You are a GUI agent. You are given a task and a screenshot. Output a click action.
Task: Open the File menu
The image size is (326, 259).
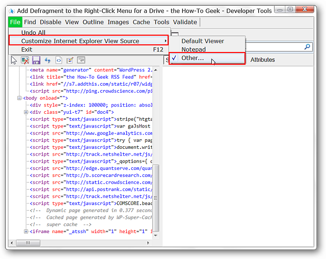[x=15, y=22]
